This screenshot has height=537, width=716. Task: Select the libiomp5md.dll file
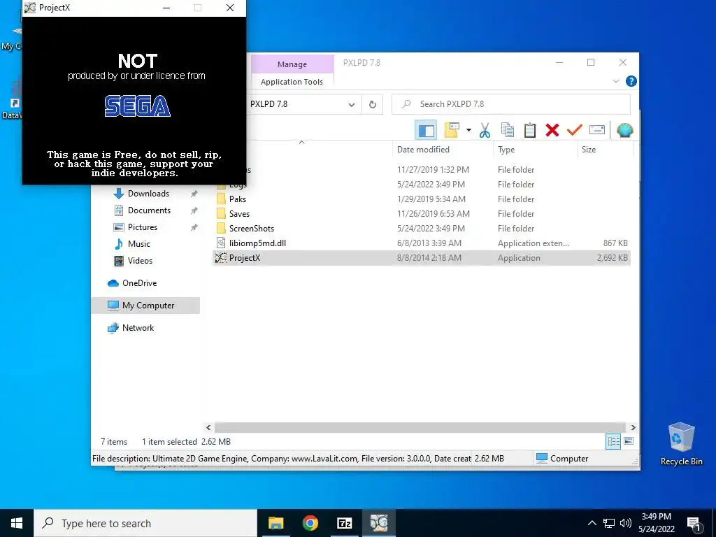coord(257,243)
